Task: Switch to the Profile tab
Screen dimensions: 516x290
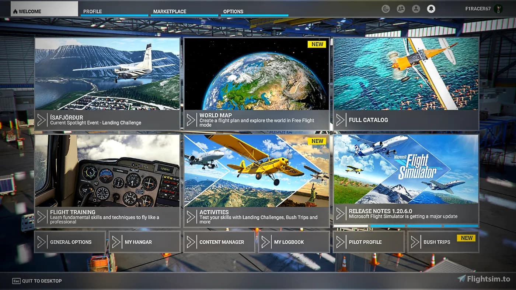Action: point(114,11)
